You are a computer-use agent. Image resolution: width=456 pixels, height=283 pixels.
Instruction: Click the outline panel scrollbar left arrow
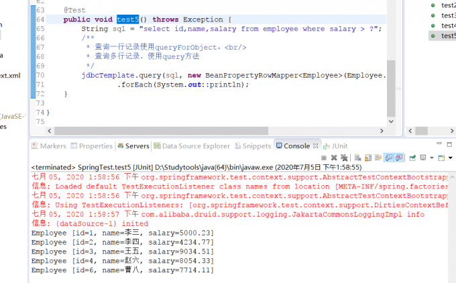click(410, 131)
